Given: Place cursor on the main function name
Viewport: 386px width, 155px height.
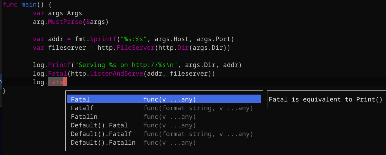Looking at the screenshot, I should coord(29,4).
